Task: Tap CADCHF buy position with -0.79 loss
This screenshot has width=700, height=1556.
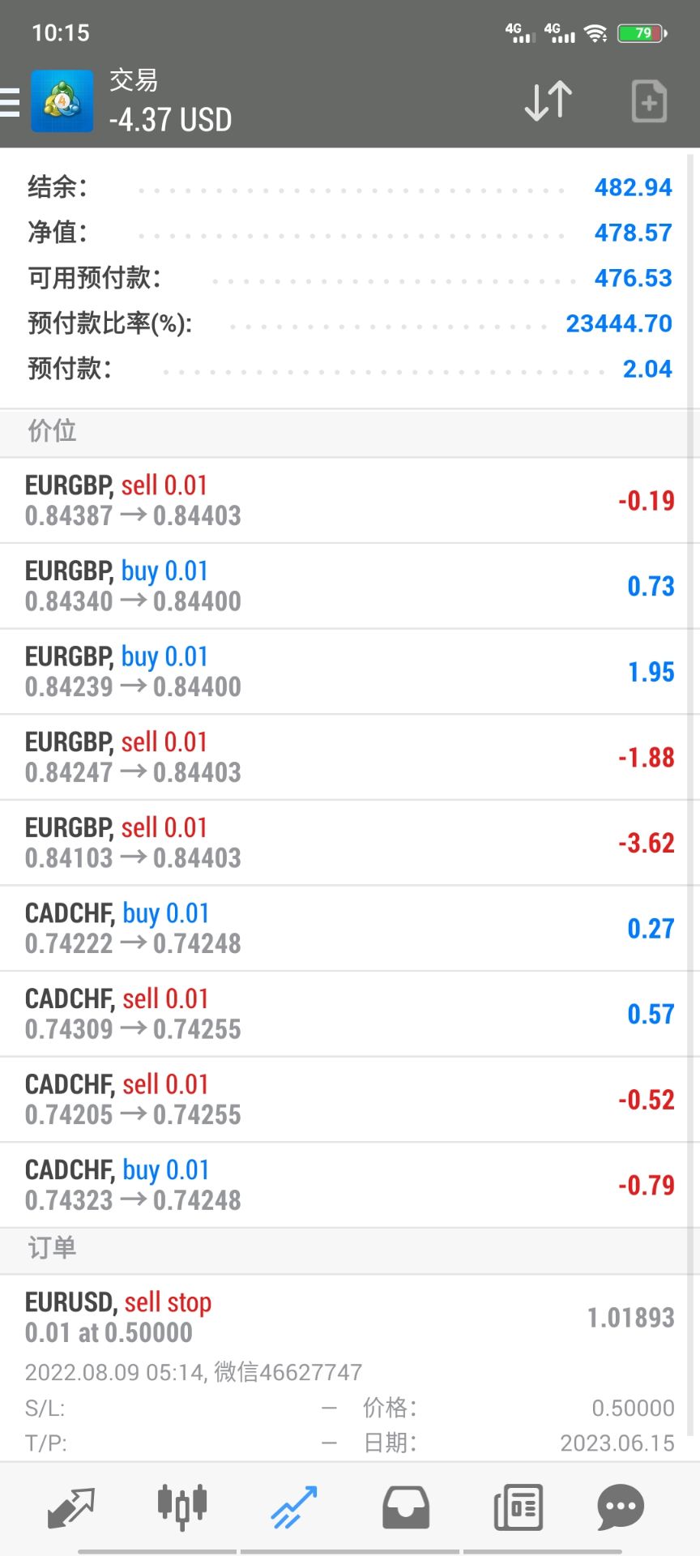Action: 348,1185
